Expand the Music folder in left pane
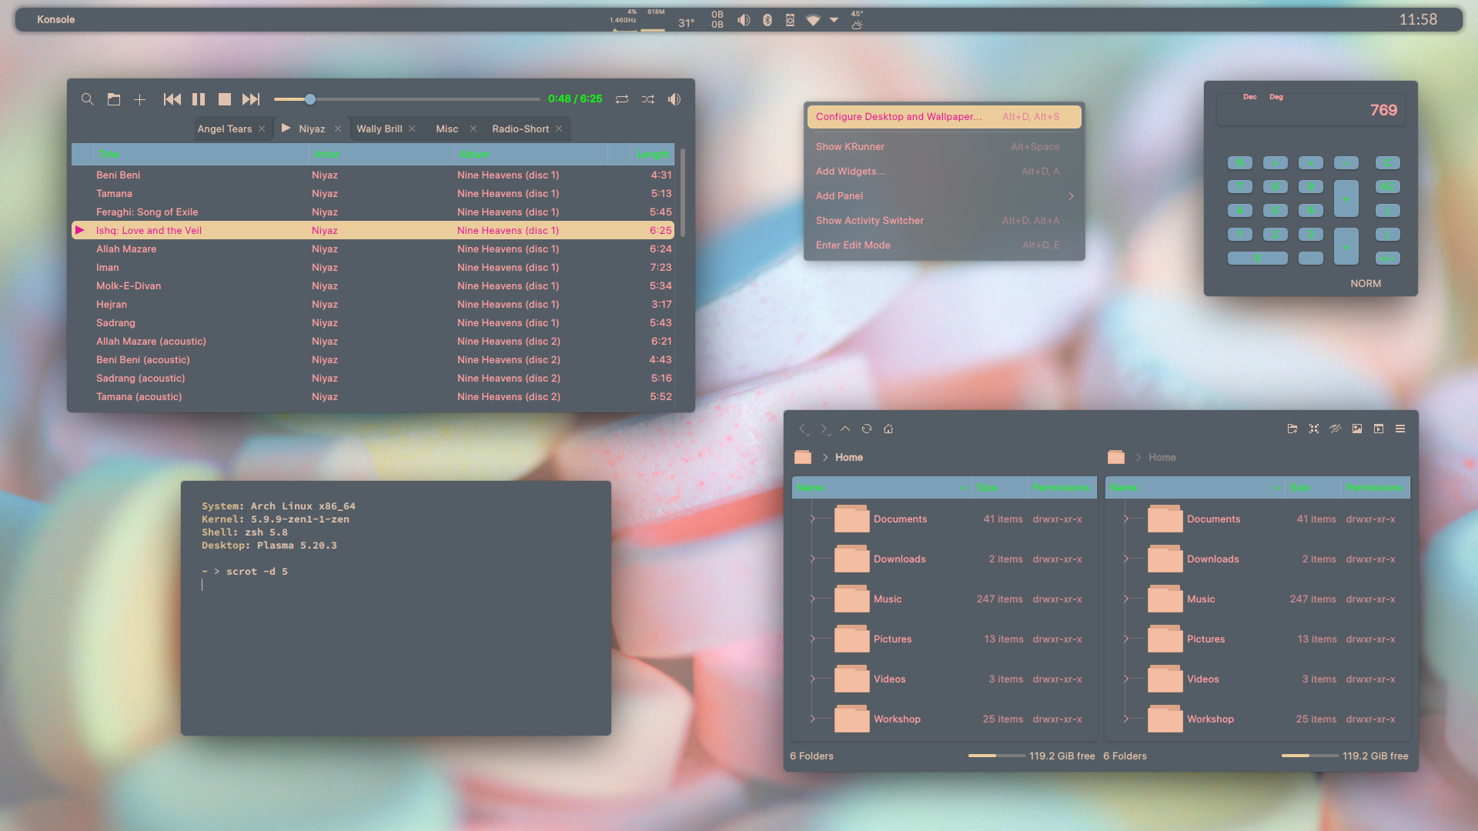 tap(812, 599)
